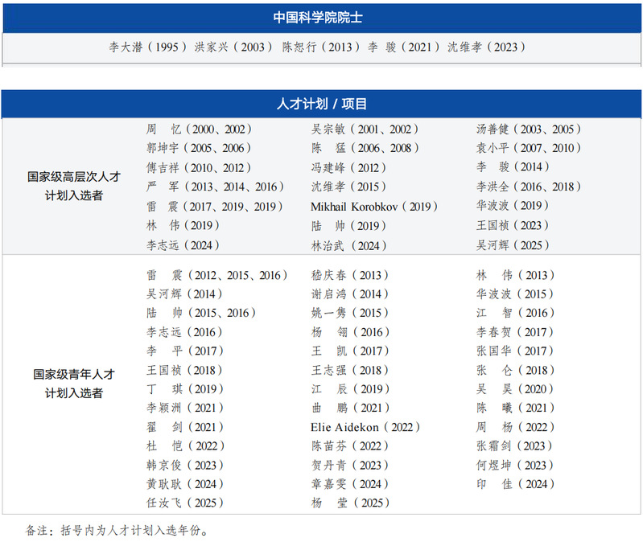The width and height of the screenshot is (643, 542).
Task: Click on 洪家兴 (2003)
Action: click(x=234, y=47)
